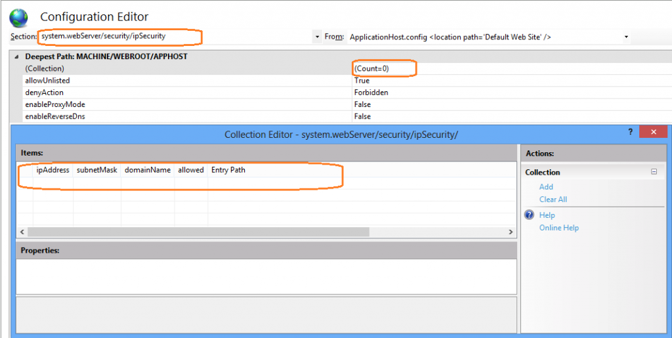Click the Help link in Actions
This screenshot has width=672, height=338.
(547, 215)
